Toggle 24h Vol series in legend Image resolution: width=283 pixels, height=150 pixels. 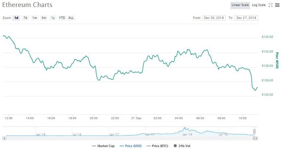(182, 146)
